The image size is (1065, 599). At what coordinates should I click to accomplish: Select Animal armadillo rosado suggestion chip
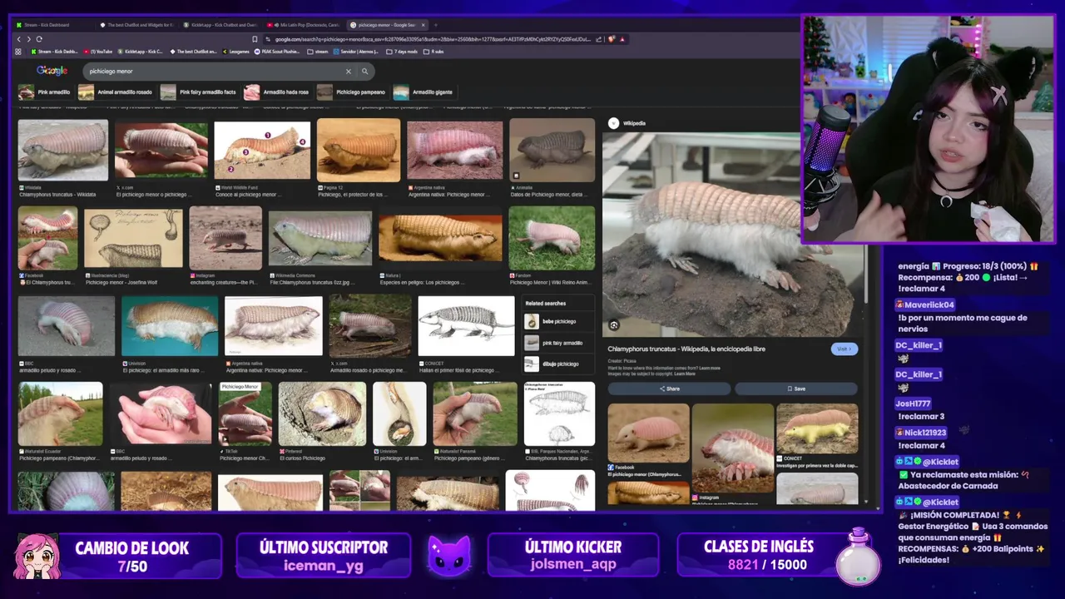coord(116,92)
